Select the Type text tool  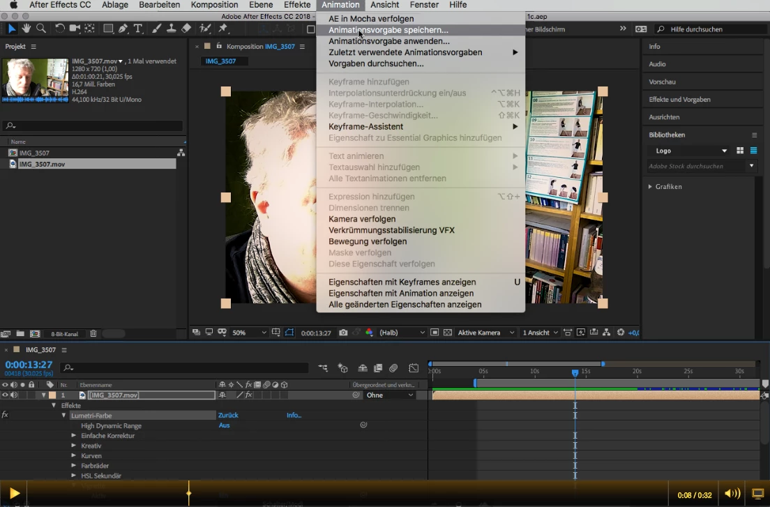[138, 29]
